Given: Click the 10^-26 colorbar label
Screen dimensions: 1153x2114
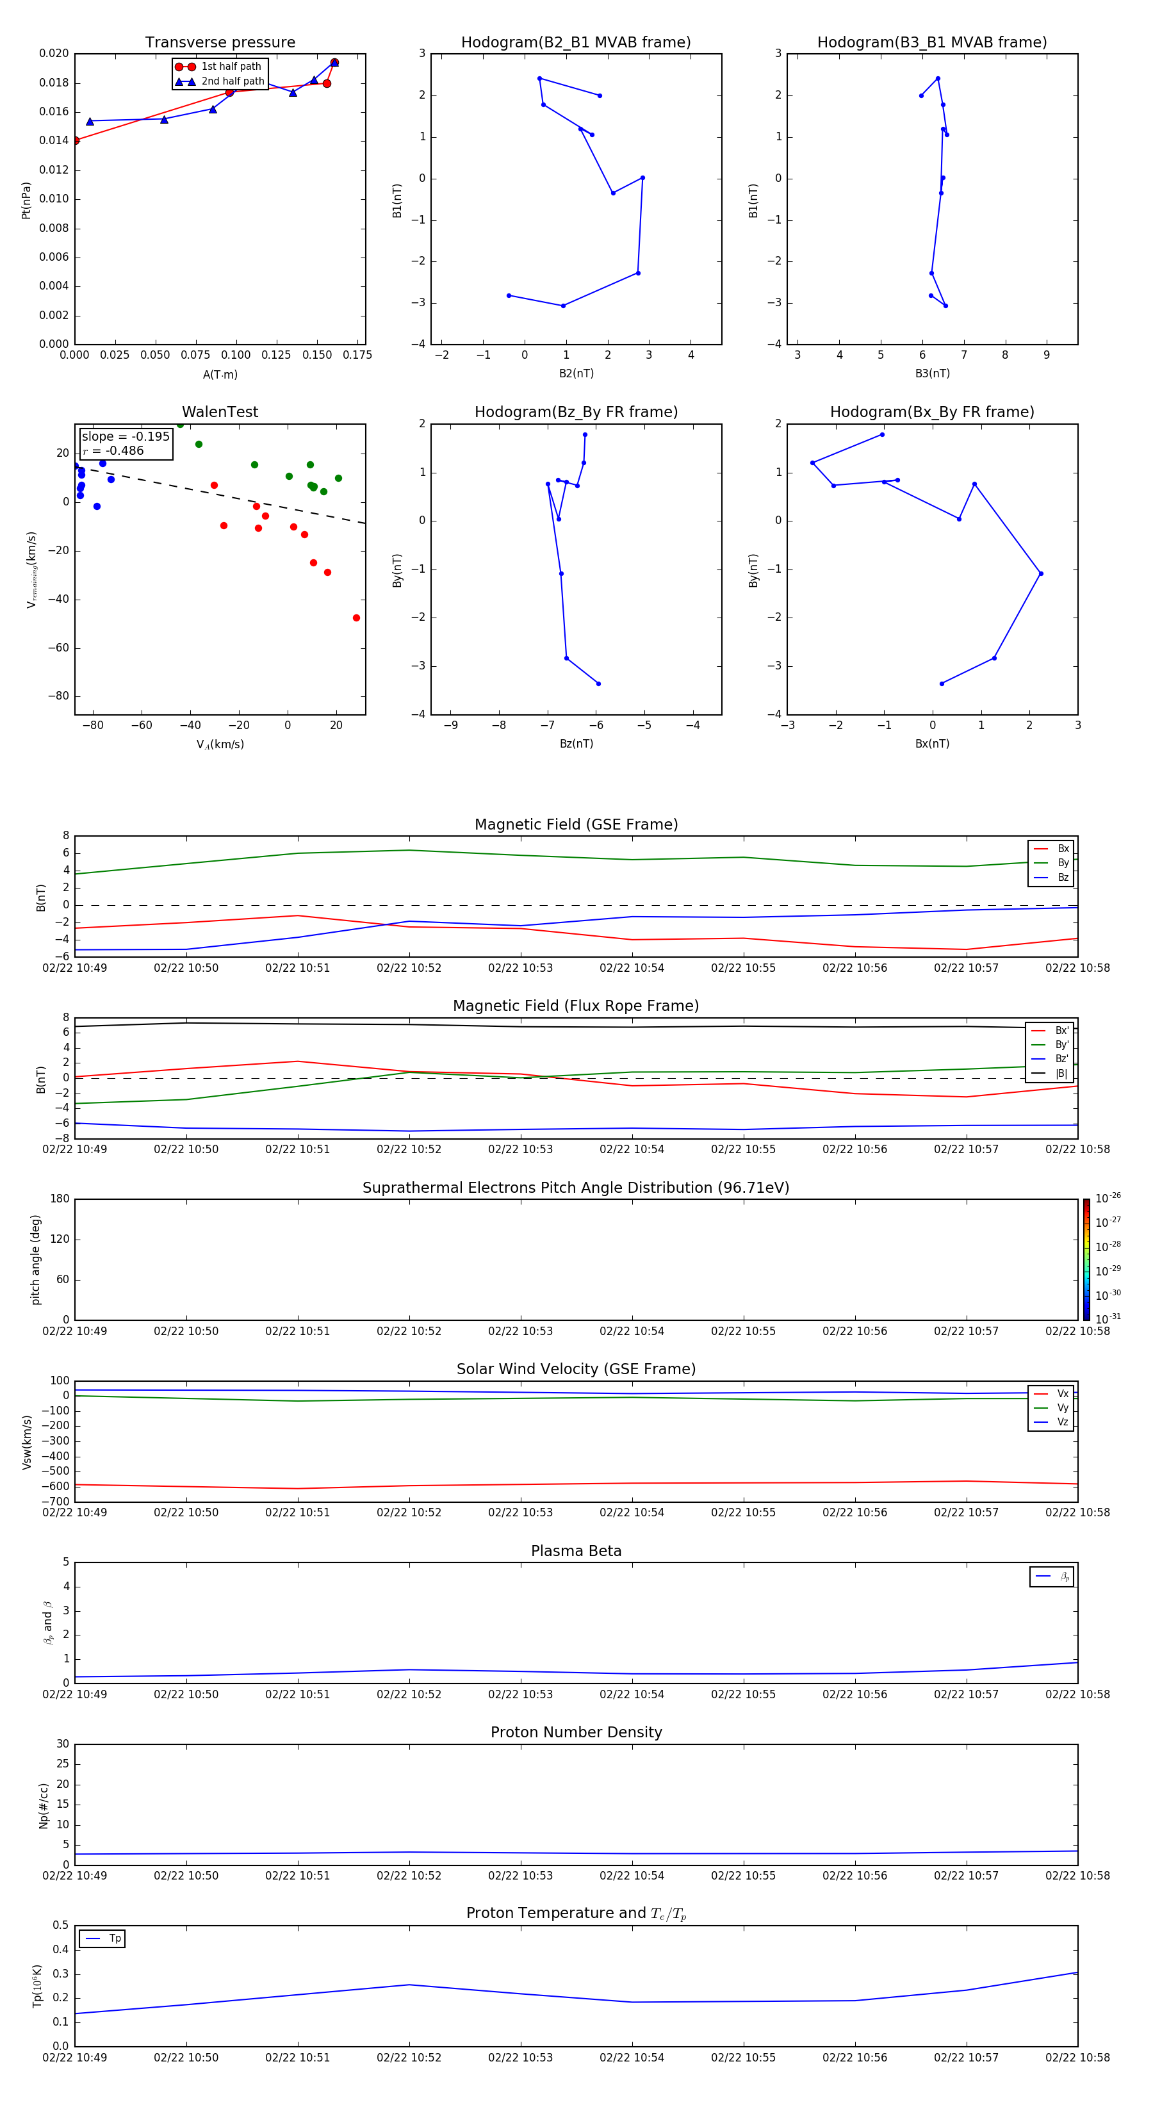Looking at the screenshot, I should tap(1107, 1198).
